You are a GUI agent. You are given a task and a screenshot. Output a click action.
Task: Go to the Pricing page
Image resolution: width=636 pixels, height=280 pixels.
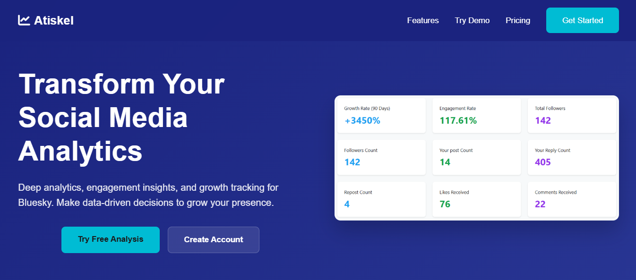[x=517, y=20]
